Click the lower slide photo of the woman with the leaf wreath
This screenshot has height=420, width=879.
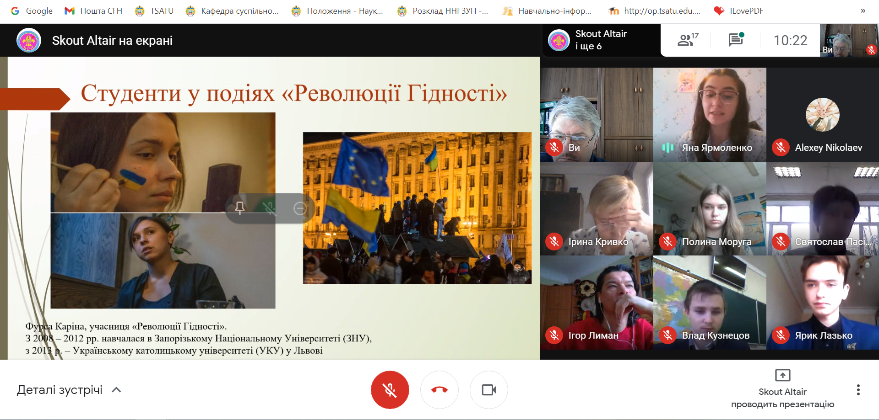pos(163,261)
